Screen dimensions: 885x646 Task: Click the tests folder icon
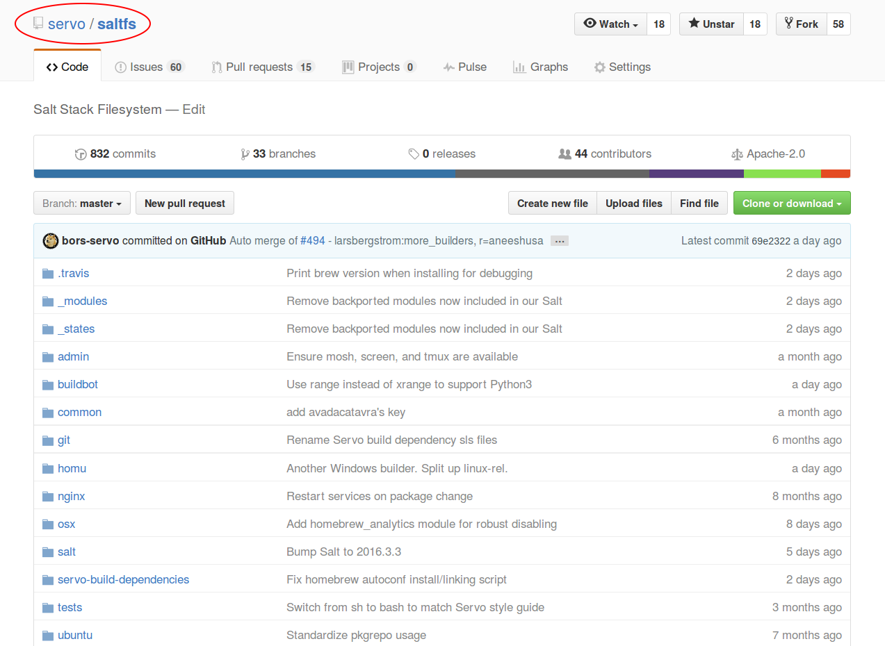click(48, 608)
